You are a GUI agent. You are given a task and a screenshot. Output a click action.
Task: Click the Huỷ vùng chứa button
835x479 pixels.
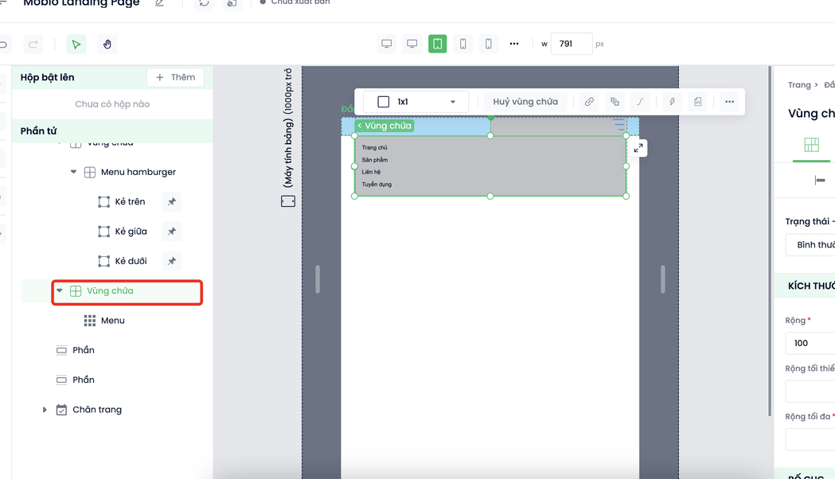tap(525, 102)
